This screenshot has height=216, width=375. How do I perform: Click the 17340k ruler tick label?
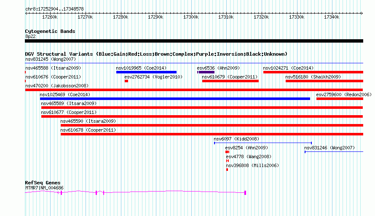[x=332, y=17]
